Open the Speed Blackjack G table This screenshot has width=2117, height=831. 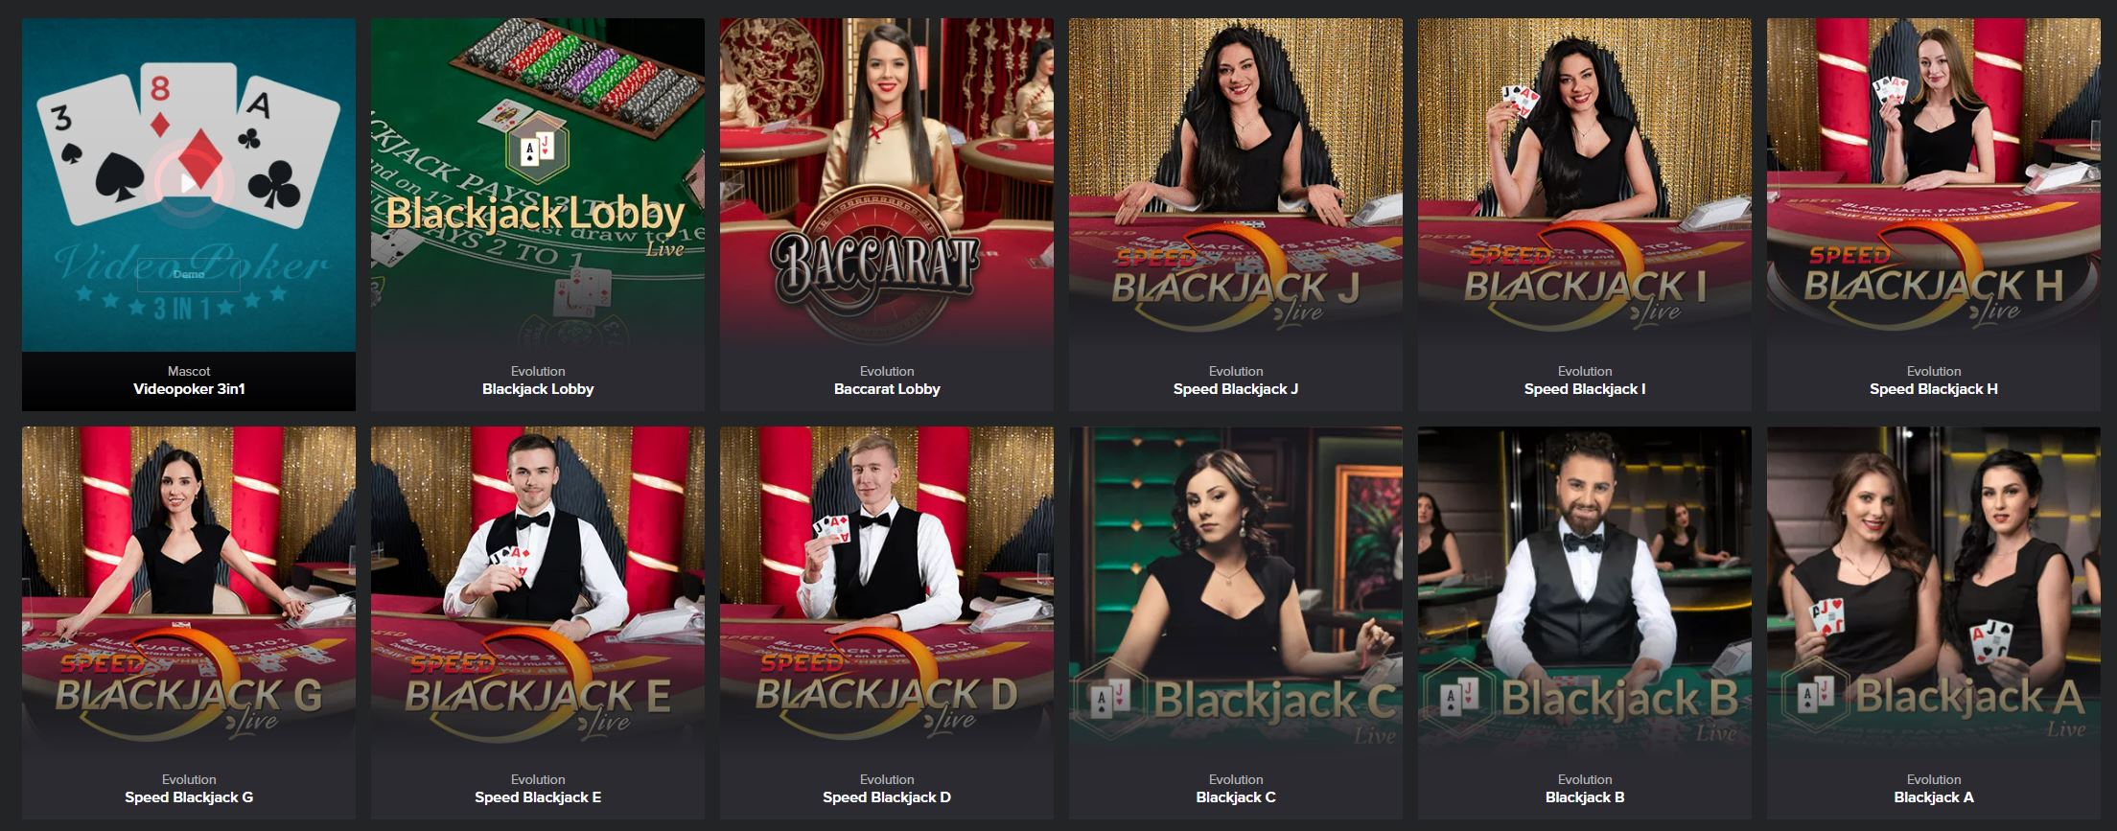pyautogui.click(x=189, y=590)
